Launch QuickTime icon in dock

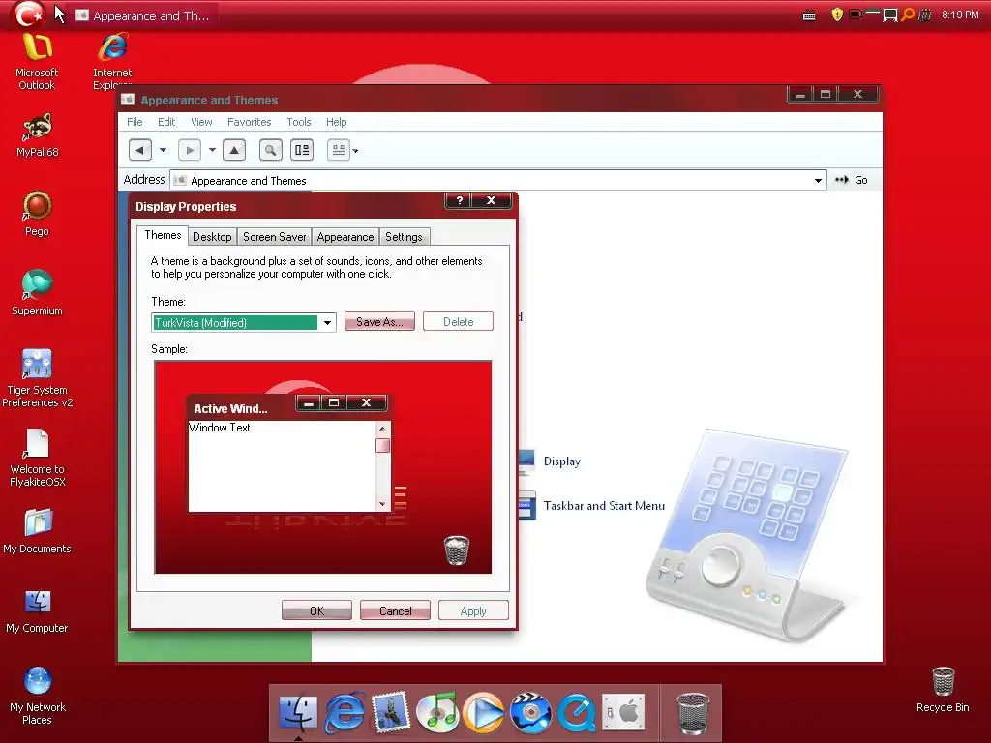[x=577, y=713]
